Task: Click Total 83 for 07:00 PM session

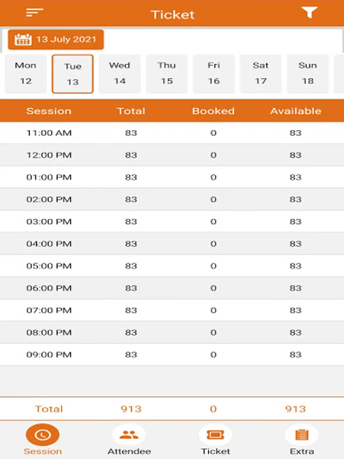Action: (x=131, y=310)
